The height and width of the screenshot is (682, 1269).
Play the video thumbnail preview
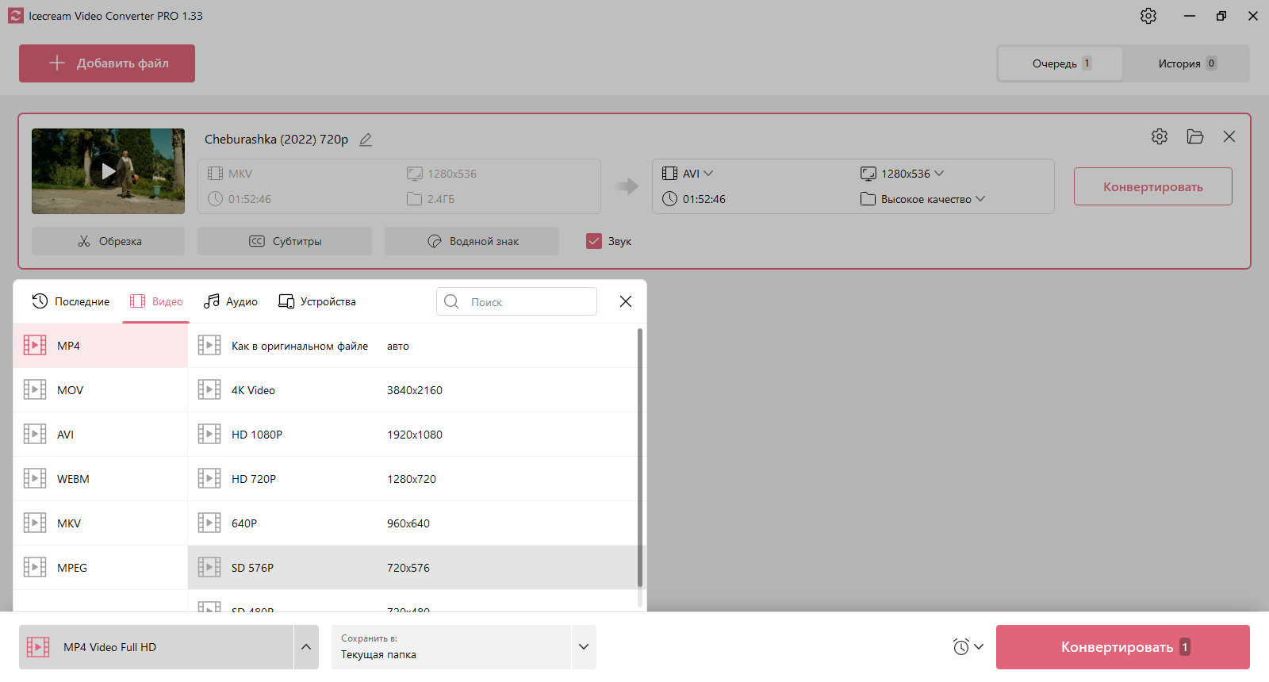coord(108,171)
